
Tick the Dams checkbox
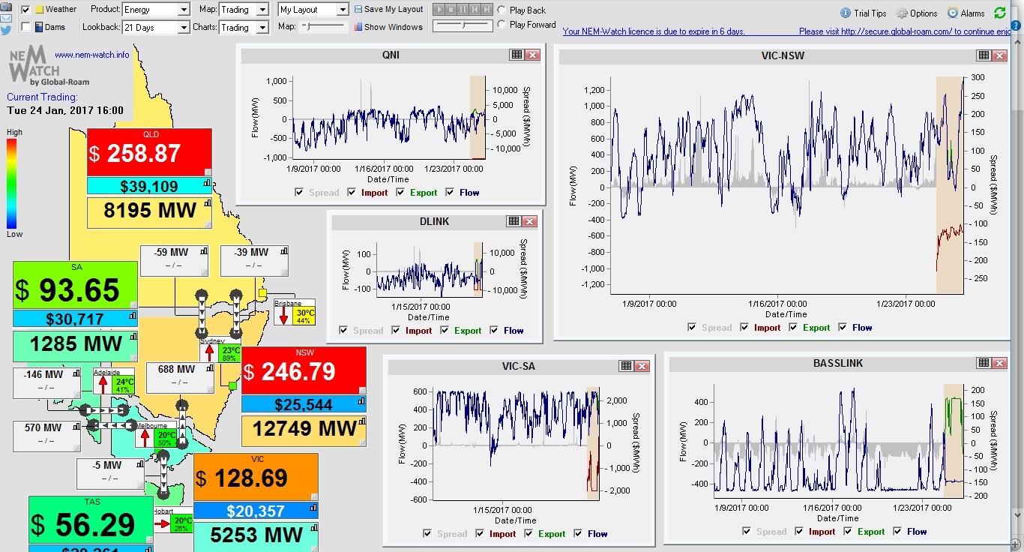pyautogui.click(x=26, y=27)
